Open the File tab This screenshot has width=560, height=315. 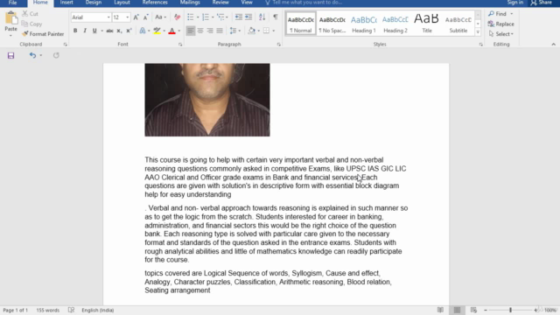12,3
